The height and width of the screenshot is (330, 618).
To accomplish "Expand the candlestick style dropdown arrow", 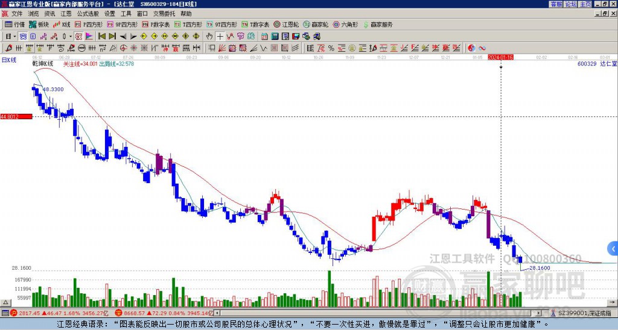I will [71, 37].
